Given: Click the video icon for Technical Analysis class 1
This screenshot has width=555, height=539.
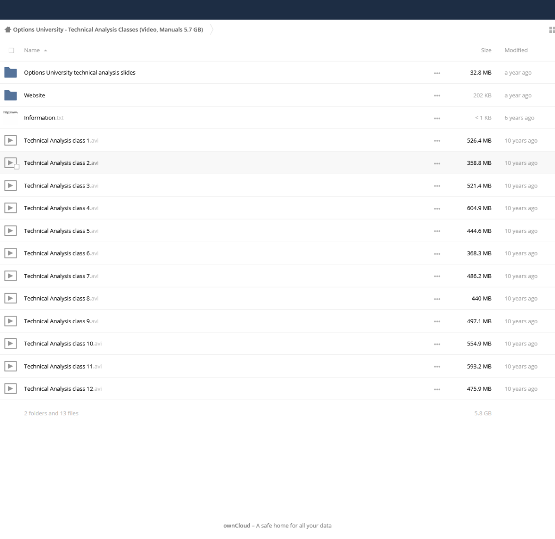Looking at the screenshot, I should [10, 140].
